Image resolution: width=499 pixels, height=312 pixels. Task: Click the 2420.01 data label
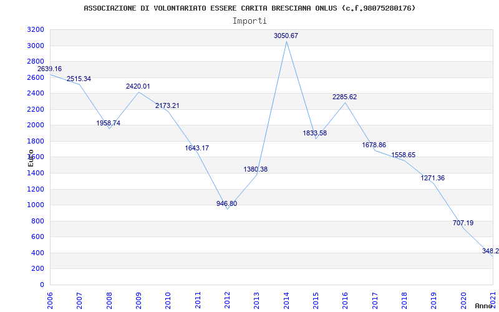click(x=138, y=86)
